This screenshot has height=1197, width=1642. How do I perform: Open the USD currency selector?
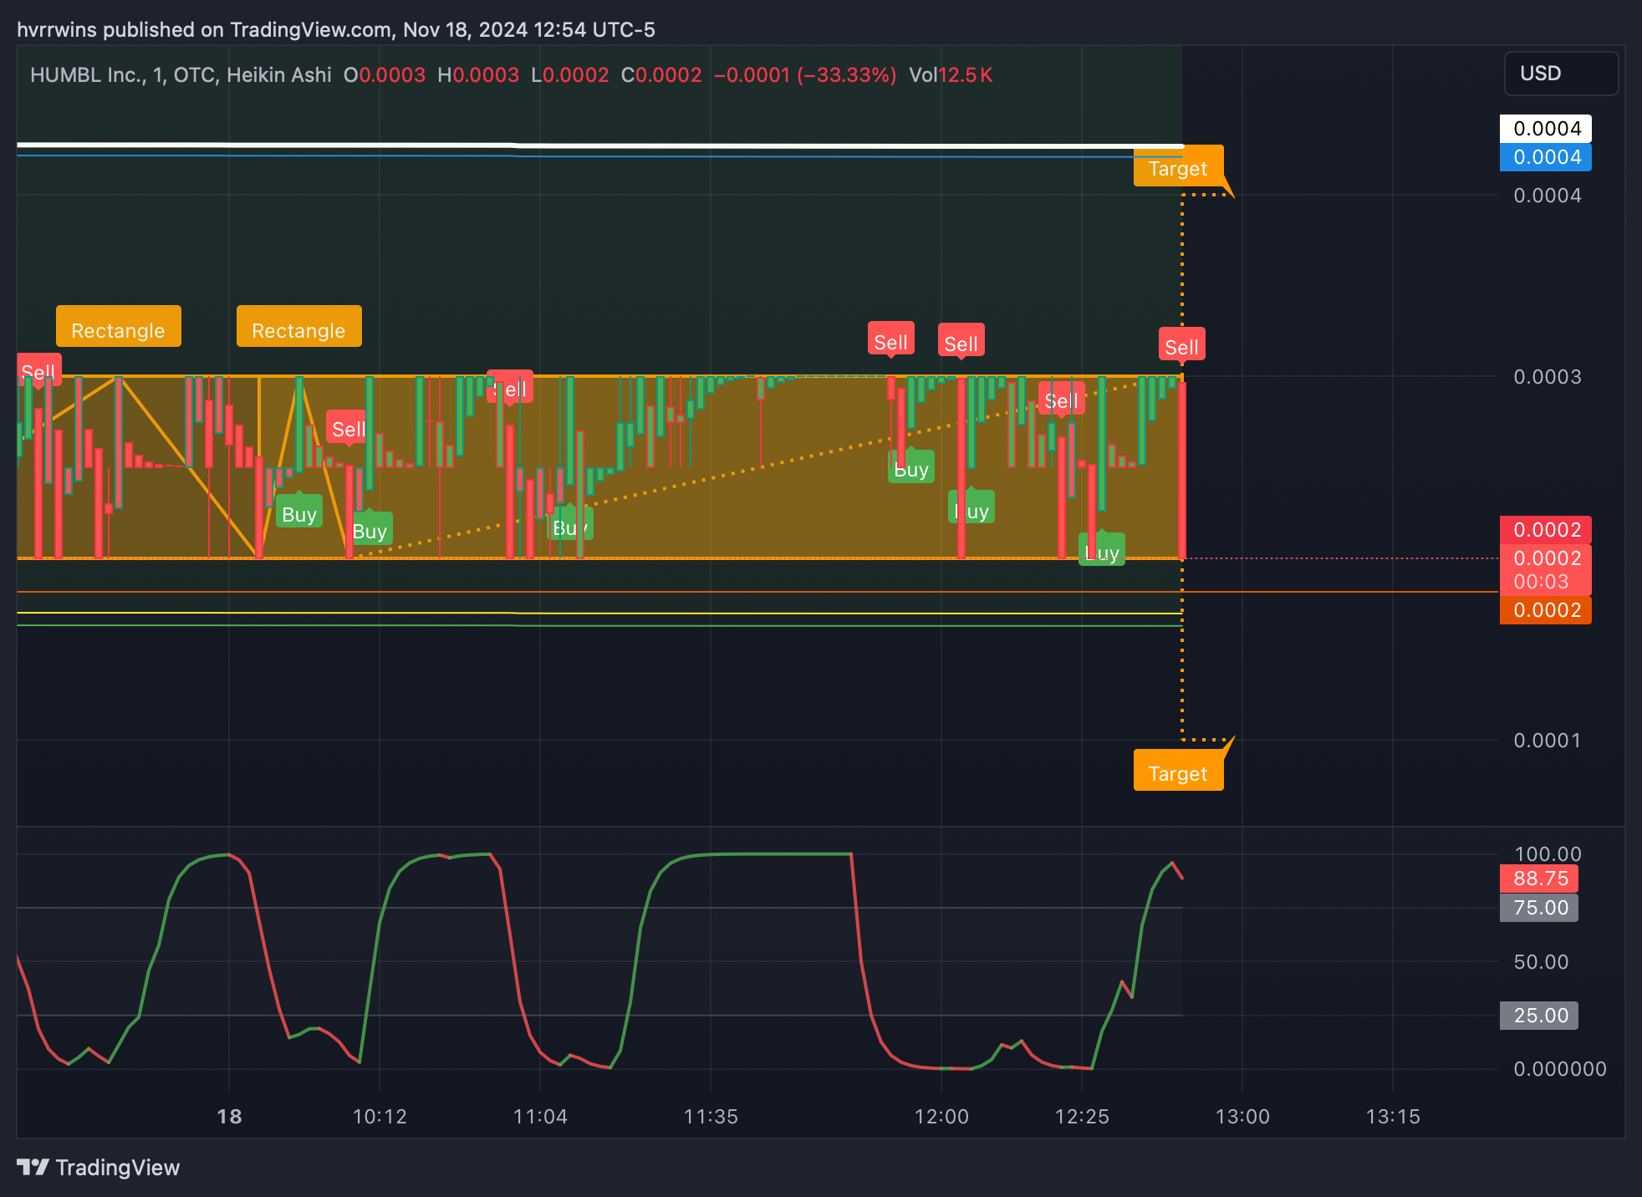tap(1561, 74)
